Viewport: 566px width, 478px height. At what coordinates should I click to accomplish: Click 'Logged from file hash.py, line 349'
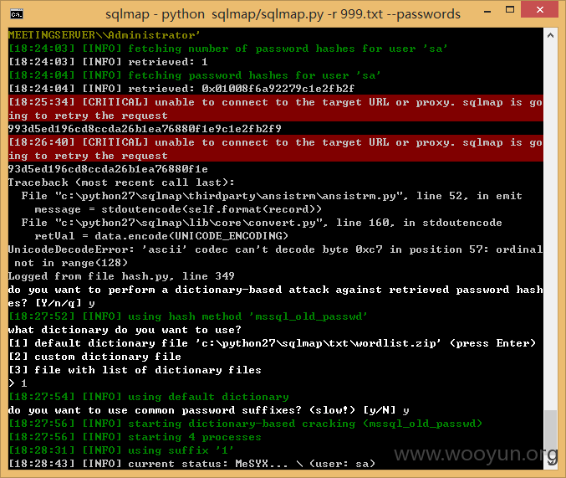coord(121,276)
